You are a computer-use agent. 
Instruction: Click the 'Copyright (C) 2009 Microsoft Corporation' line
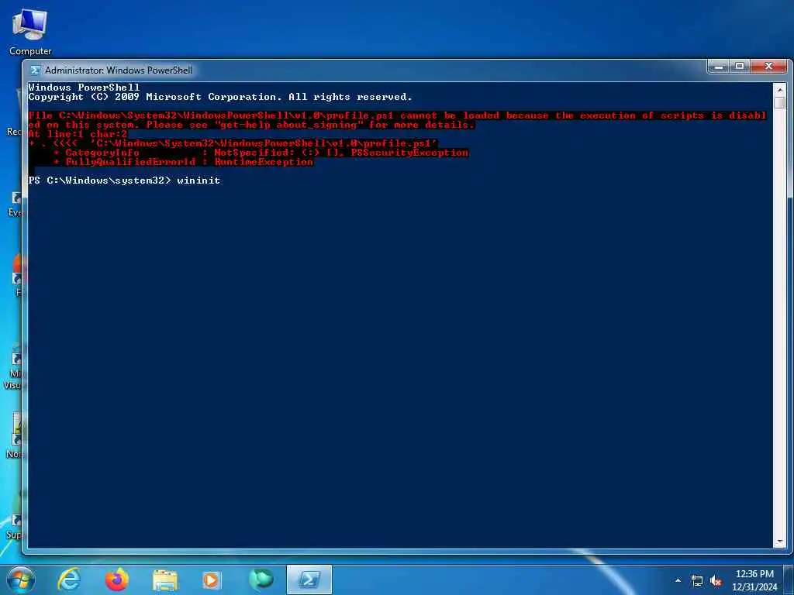point(220,97)
